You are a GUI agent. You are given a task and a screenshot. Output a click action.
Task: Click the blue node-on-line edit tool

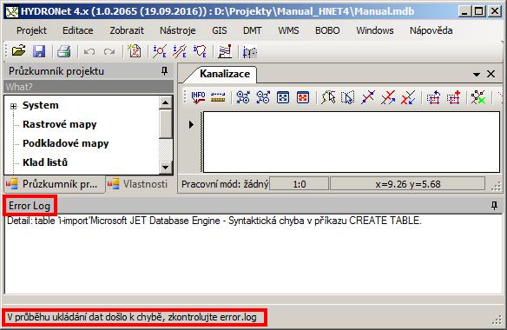point(368,97)
